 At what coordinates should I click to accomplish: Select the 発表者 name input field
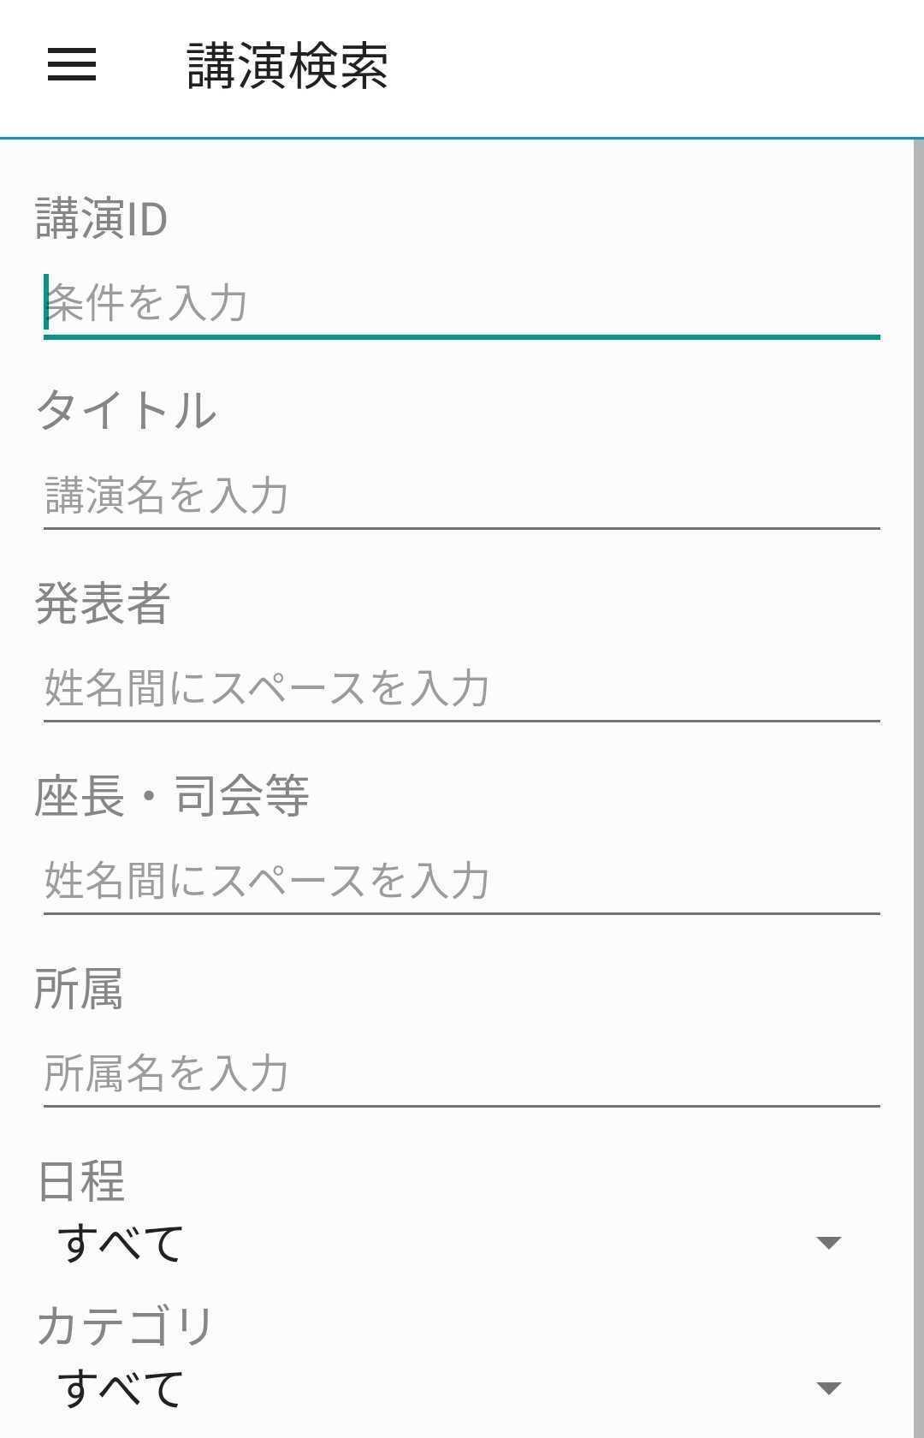click(x=462, y=688)
